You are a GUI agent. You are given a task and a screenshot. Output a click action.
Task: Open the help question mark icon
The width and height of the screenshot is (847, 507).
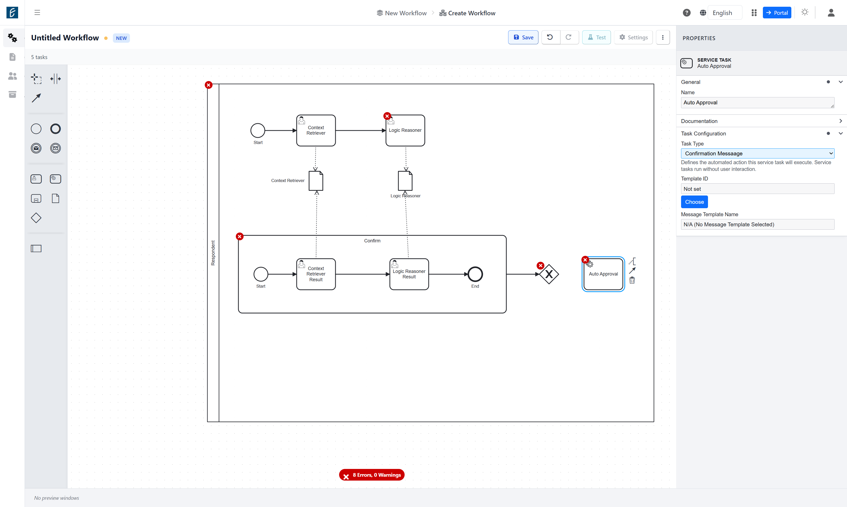(x=687, y=13)
